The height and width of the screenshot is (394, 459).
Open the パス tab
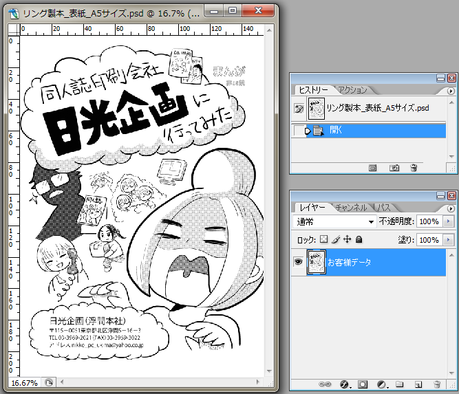(384, 208)
